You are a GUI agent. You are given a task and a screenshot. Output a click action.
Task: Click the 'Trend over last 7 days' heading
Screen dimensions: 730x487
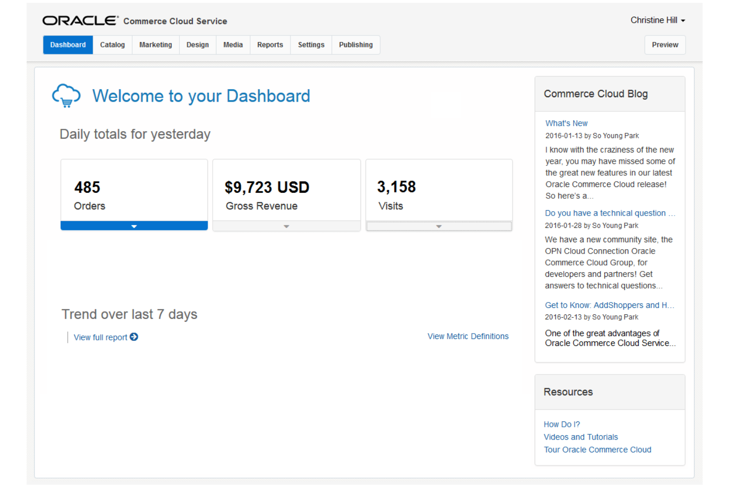point(129,314)
